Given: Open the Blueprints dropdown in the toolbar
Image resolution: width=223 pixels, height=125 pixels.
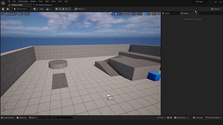Looking at the screenshot, I should click(x=42, y=9).
